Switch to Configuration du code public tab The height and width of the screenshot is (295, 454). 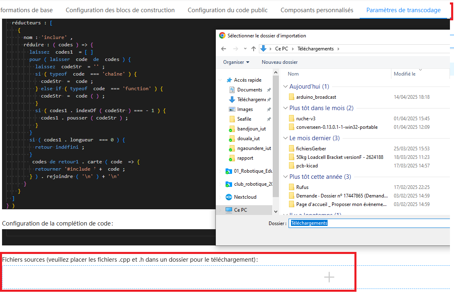pyautogui.click(x=228, y=10)
